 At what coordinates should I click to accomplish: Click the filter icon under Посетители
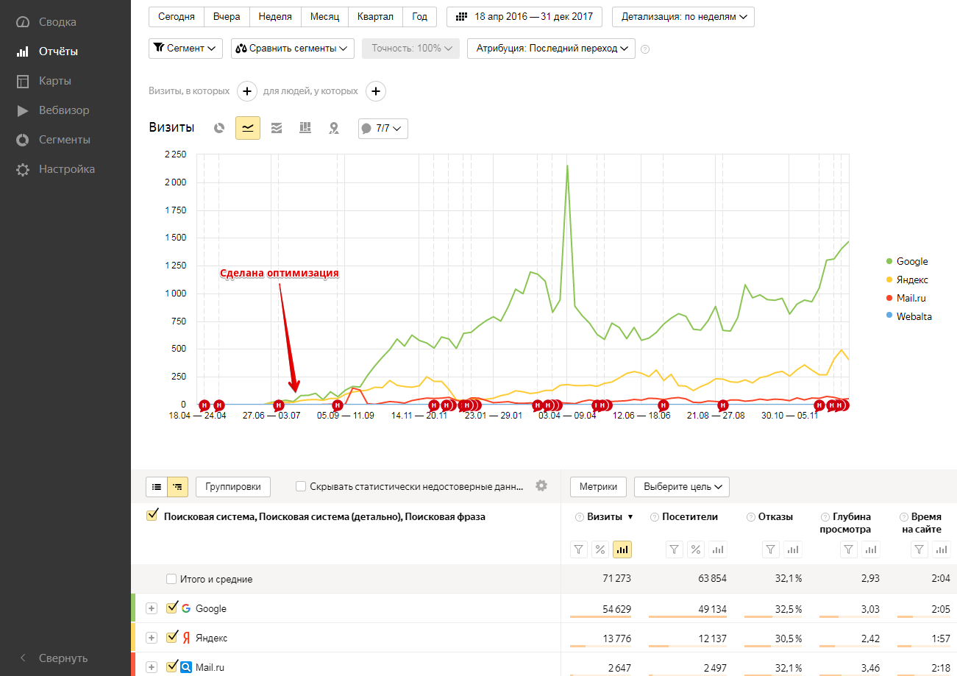pyautogui.click(x=674, y=549)
